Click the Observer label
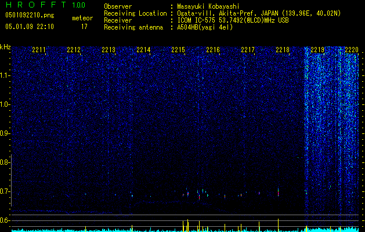This screenshot has height=232, width=365. point(118,6)
